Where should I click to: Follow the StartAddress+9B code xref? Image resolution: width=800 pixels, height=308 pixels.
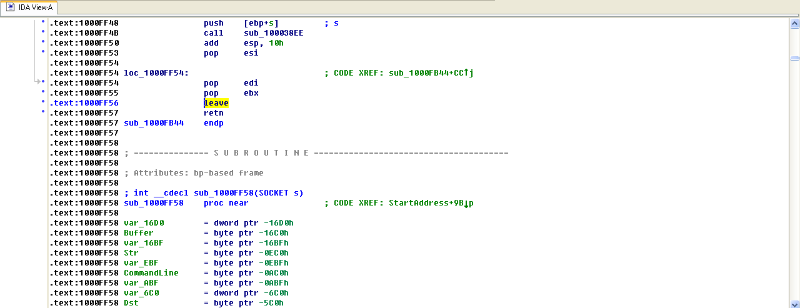point(431,203)
